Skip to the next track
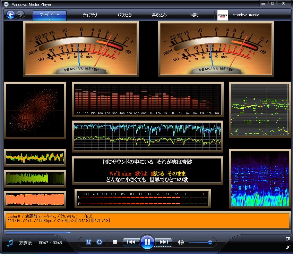The width and height of the screenshot is (293, 254). click(163, 242)
